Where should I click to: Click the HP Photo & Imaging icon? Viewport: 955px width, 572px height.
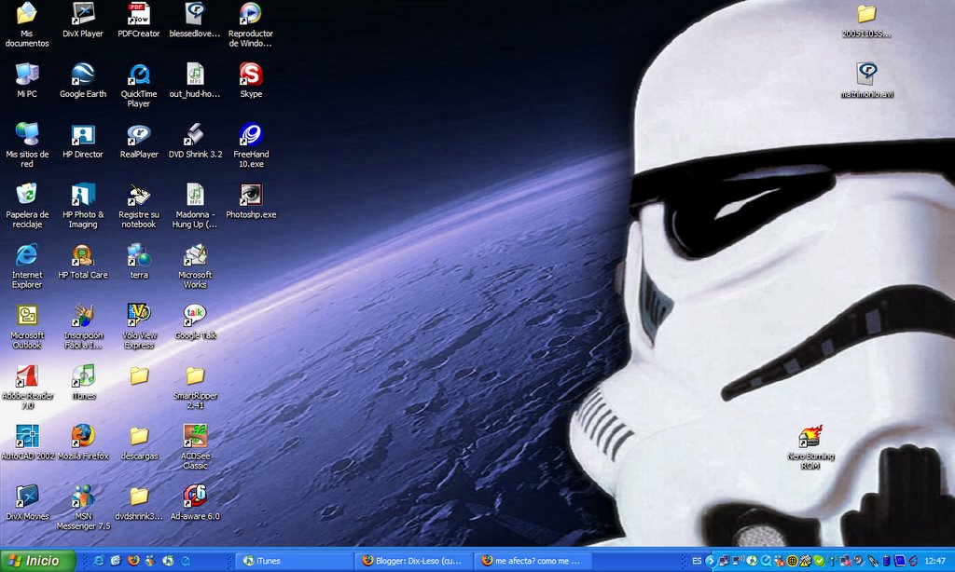click(x=83, y=195)
